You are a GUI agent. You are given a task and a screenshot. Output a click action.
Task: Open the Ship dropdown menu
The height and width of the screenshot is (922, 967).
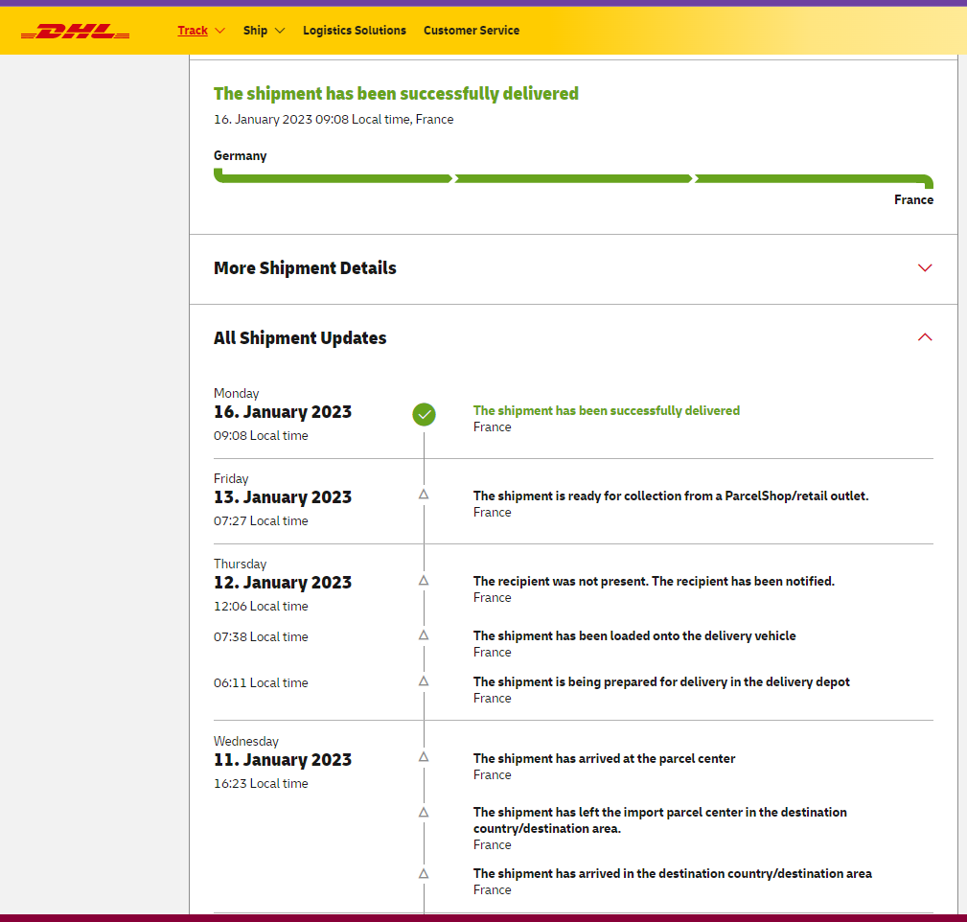264,31
